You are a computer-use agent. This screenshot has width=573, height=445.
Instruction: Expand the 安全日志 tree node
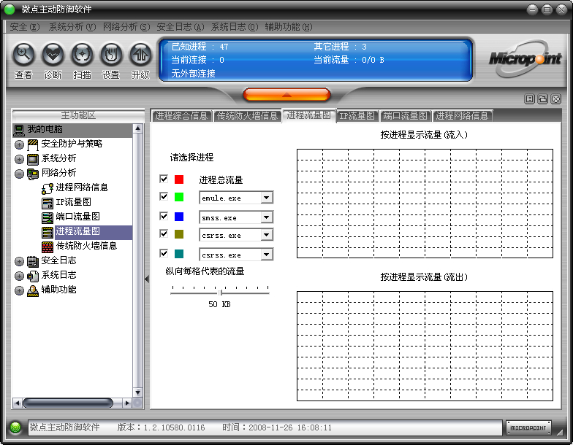[19, 261]
